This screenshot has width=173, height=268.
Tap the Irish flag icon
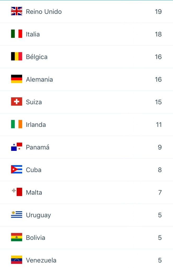pos(16,124)
